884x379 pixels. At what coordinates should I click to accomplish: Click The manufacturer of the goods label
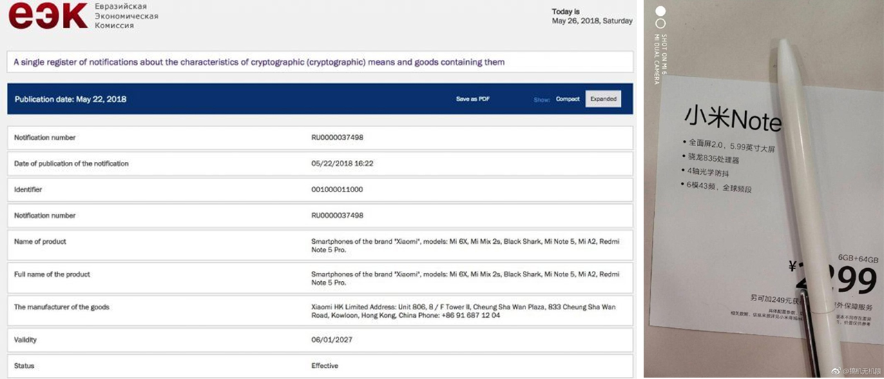pyautogui.click(x=61, y=307)
